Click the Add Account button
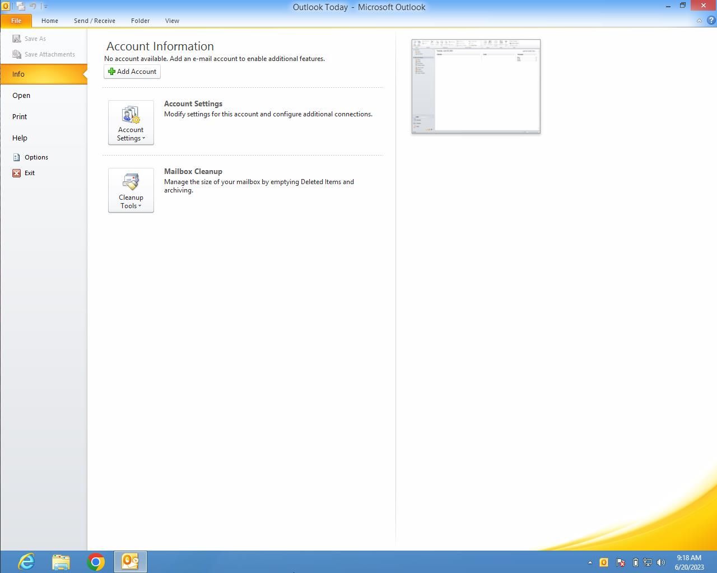The height and width of the screenshot is (573, 717). tap(132, 72)
